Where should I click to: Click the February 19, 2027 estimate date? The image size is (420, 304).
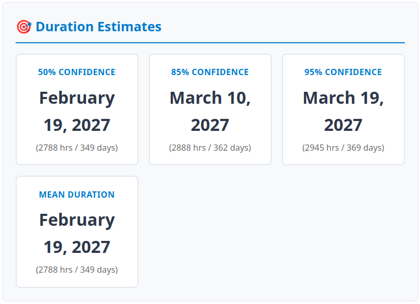[x=77, y=111]
